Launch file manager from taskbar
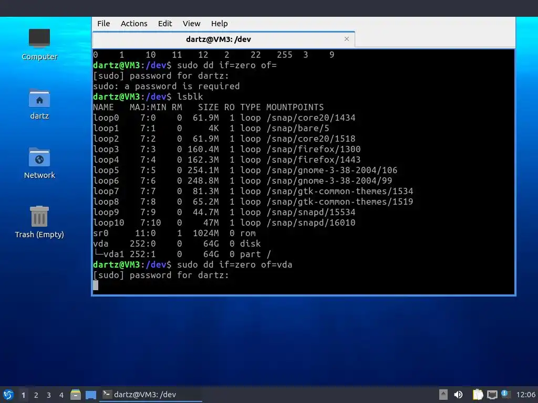Screen dimensions: 538x403 [76, 395]
